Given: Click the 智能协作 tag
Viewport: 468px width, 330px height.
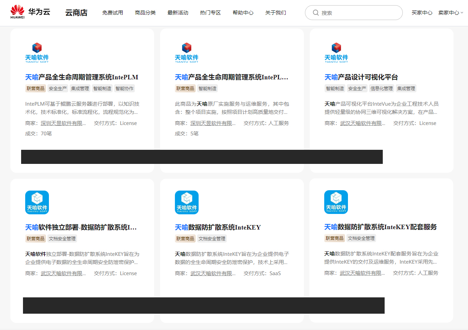Looking at the screenshot, I should tap(125, 89).
